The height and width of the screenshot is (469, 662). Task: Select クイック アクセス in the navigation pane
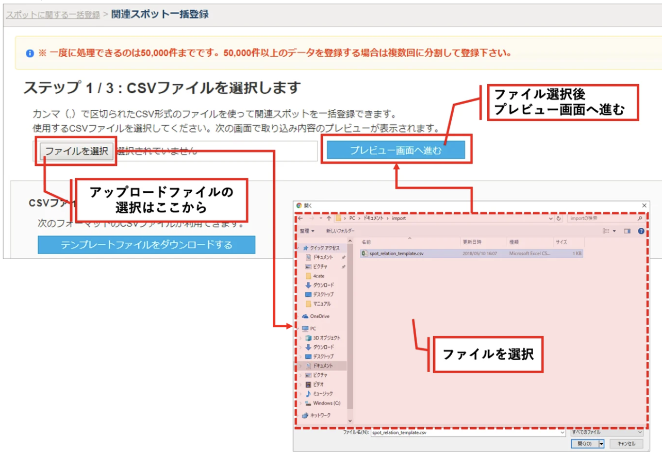[324, 248]
